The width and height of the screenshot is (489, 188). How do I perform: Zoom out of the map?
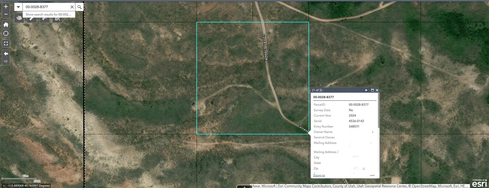coord(6,14)
